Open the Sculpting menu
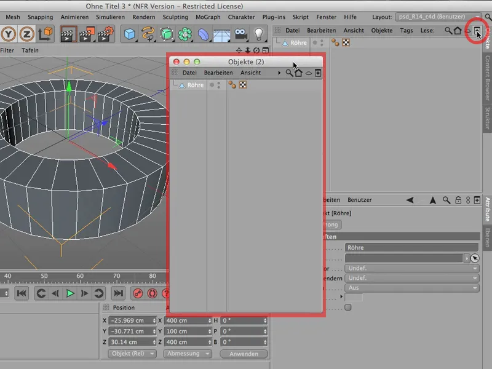The width and height of the screenshot is (492, 369). click(x=175, y=17)
